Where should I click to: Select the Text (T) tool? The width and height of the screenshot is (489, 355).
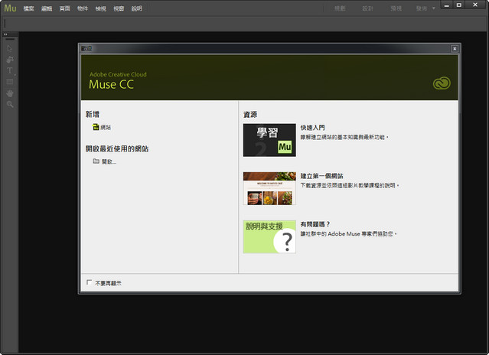(x=10, y=70)
